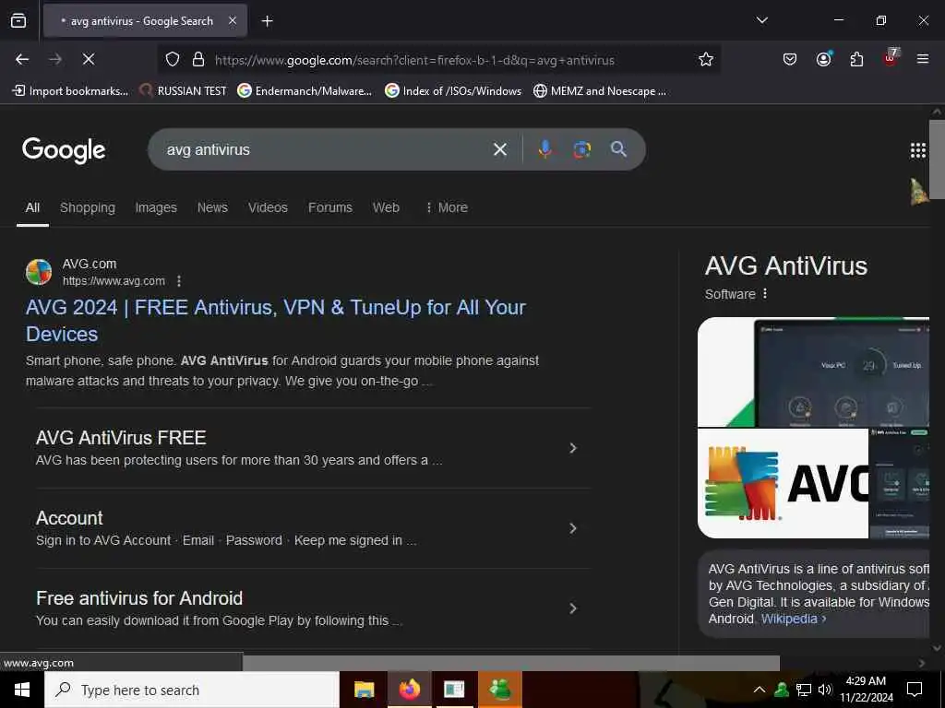Switch to the Forums tab
945x708 pixels.
point(330,207)
